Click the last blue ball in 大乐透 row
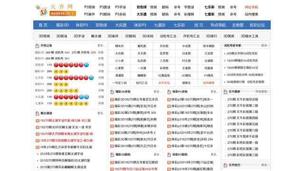The height and width of the screenshot is (171, 304). tap(86, 97)
